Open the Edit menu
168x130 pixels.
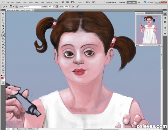coord(13,2)
